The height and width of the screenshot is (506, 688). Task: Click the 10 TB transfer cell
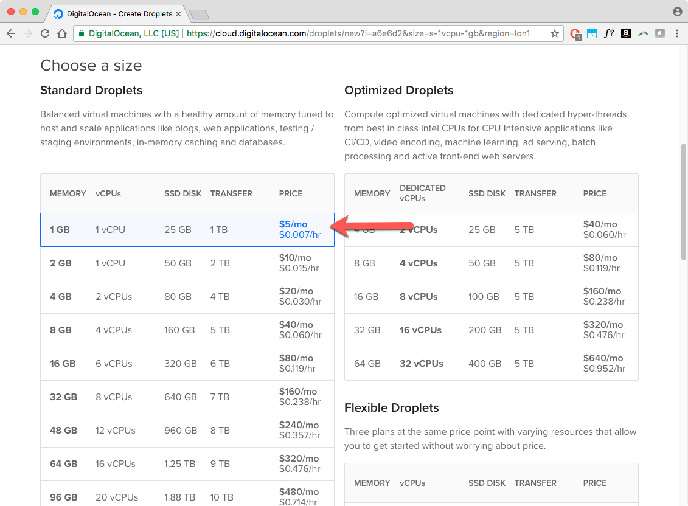[220, 497]
